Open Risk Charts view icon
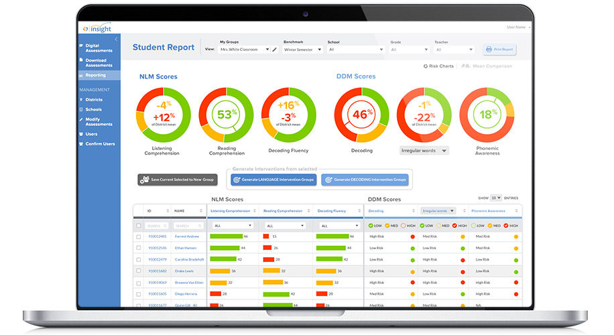This screenshot has height=335, width=614. point(425,66)
